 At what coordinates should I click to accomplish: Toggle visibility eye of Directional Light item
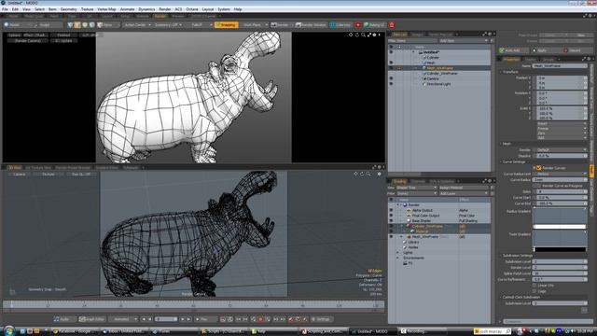tap(391, 84)
